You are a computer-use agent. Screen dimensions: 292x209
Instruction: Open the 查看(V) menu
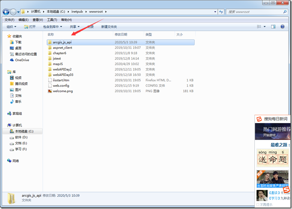pos(38,20)
